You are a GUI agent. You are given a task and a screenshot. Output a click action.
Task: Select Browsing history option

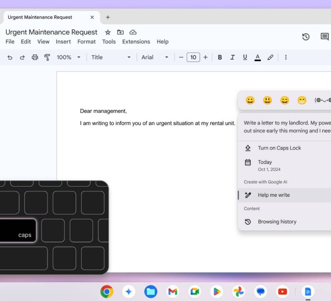click(277, 222)
